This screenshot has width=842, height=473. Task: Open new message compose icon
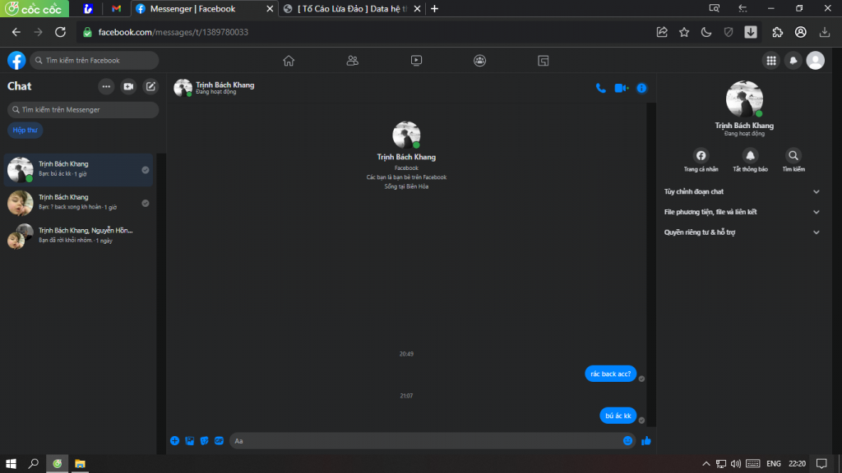point(150,86)
